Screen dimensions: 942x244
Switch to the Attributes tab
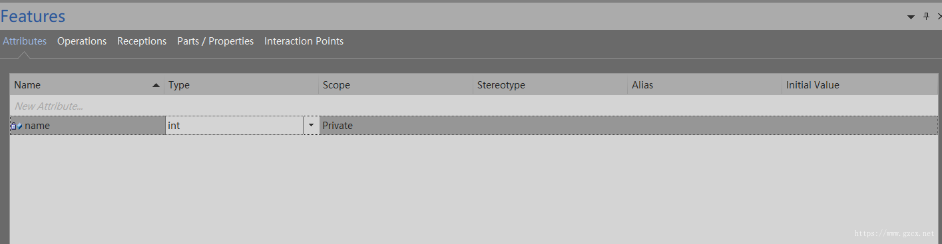coord(25,41)
